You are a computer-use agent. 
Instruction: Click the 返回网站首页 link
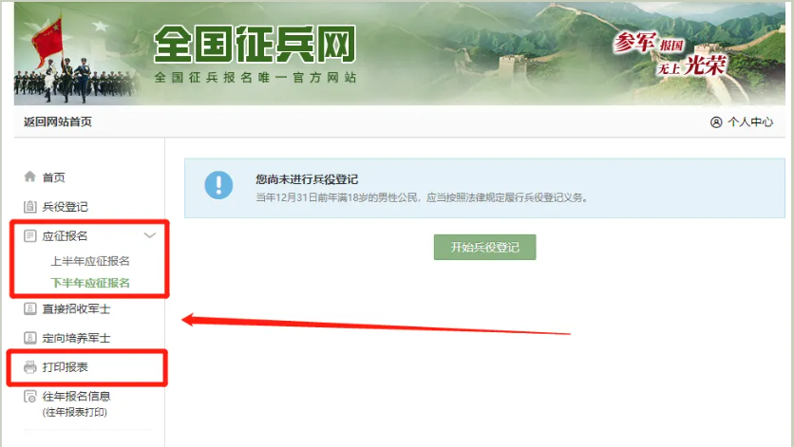[58, 122]
